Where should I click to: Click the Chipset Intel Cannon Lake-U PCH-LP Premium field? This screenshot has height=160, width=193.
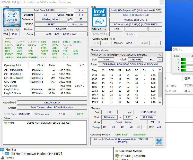pyautogui.click(x=52, y=108)
